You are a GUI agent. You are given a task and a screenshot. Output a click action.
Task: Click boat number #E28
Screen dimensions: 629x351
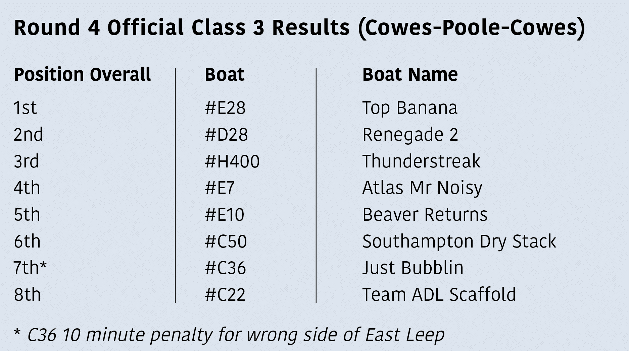click(225, 108)
